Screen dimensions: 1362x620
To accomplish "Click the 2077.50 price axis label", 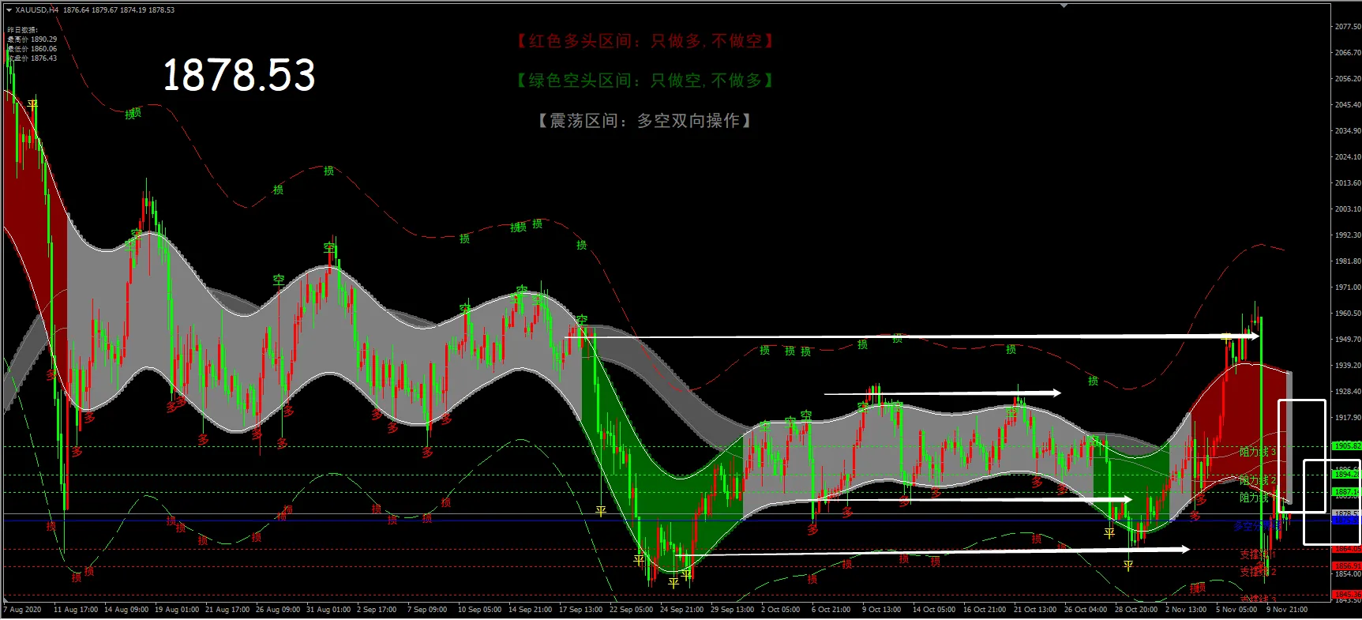I will tap(1347, 27).
